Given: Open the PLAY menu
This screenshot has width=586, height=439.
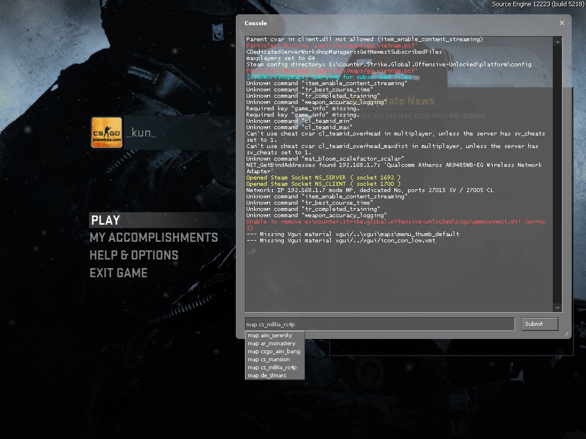Looking at the screenshot, I should 105,220.
